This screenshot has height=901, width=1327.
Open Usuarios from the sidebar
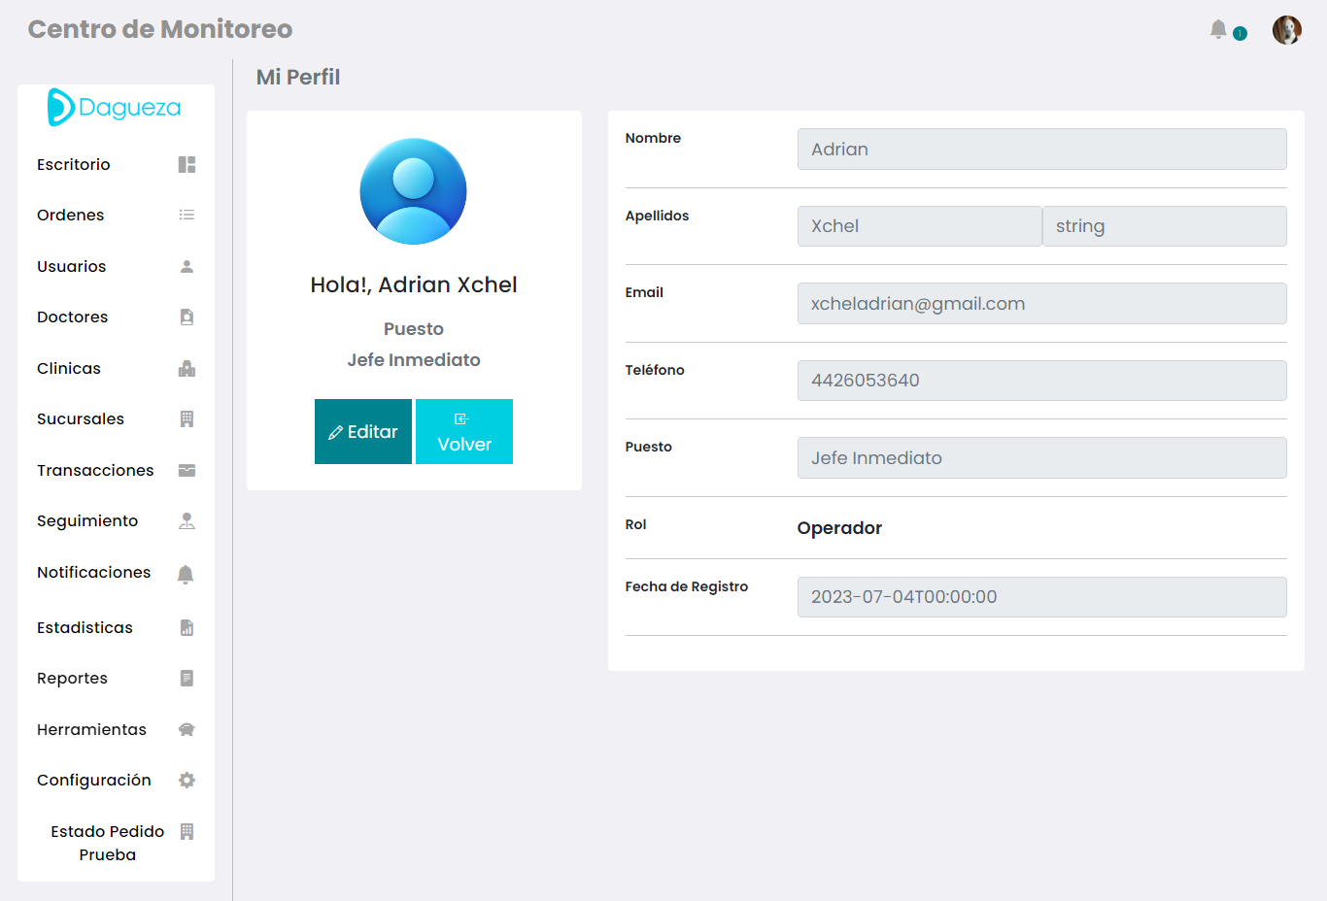tap(72, 267)
